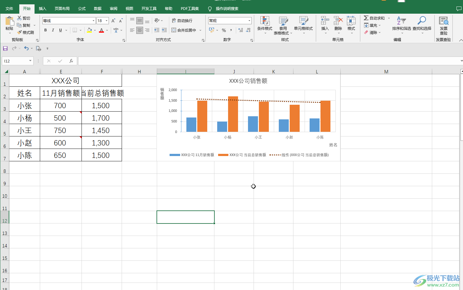Viewport: 463px width, 290px height.
Task: Apply red font color A
Action: (x=101, y=30)
